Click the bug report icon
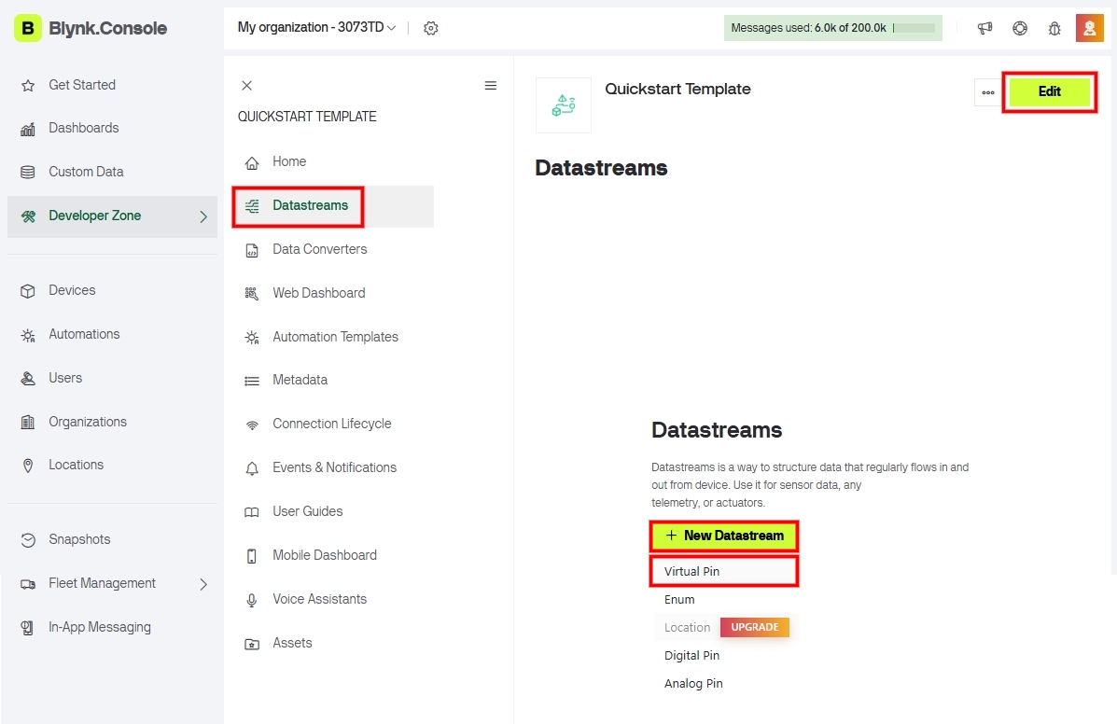 click(1054, 28)
